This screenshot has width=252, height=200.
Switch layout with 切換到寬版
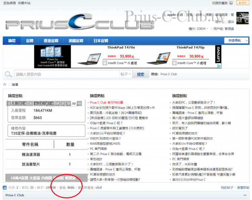coord(220,3)
